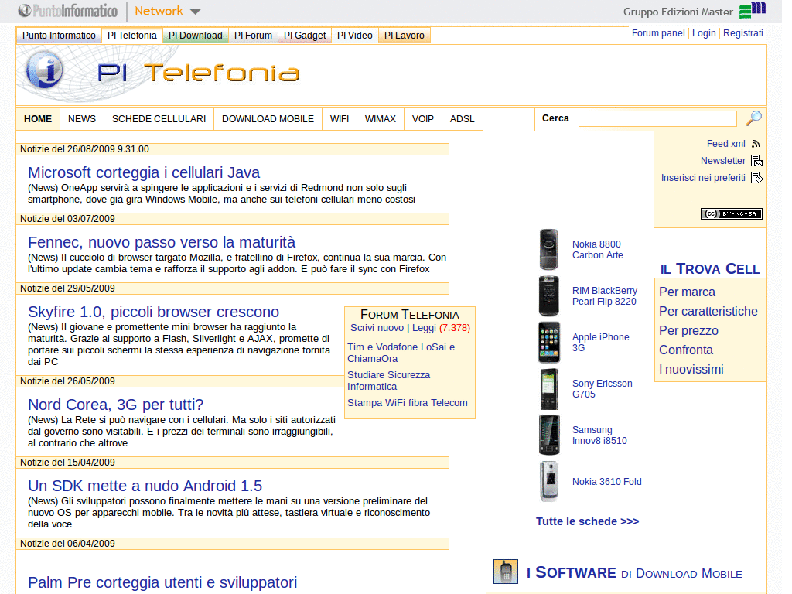The height and width of the screenshot is (594, 792).
Task: Open I Software di Download Mobile heading
Action: tap(634, 573)
